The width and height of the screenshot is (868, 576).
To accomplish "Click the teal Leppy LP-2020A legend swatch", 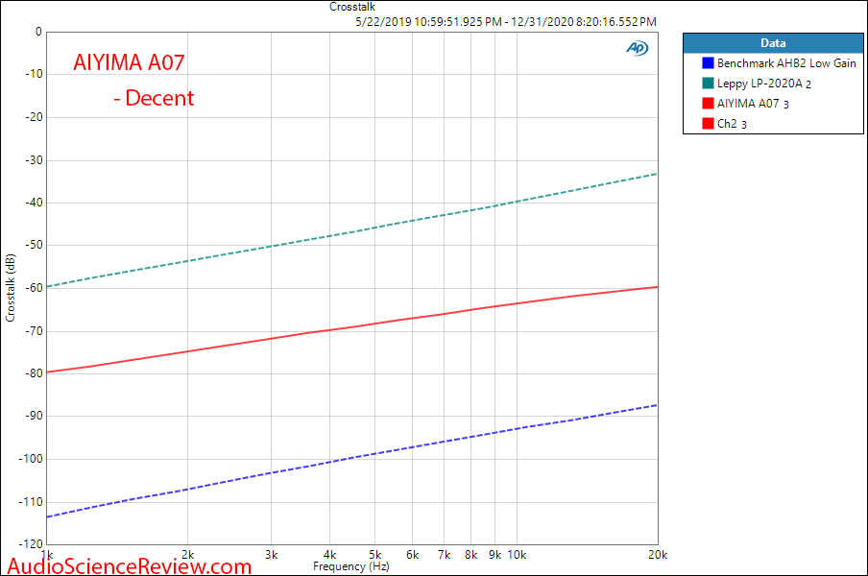I will point(708,83).
